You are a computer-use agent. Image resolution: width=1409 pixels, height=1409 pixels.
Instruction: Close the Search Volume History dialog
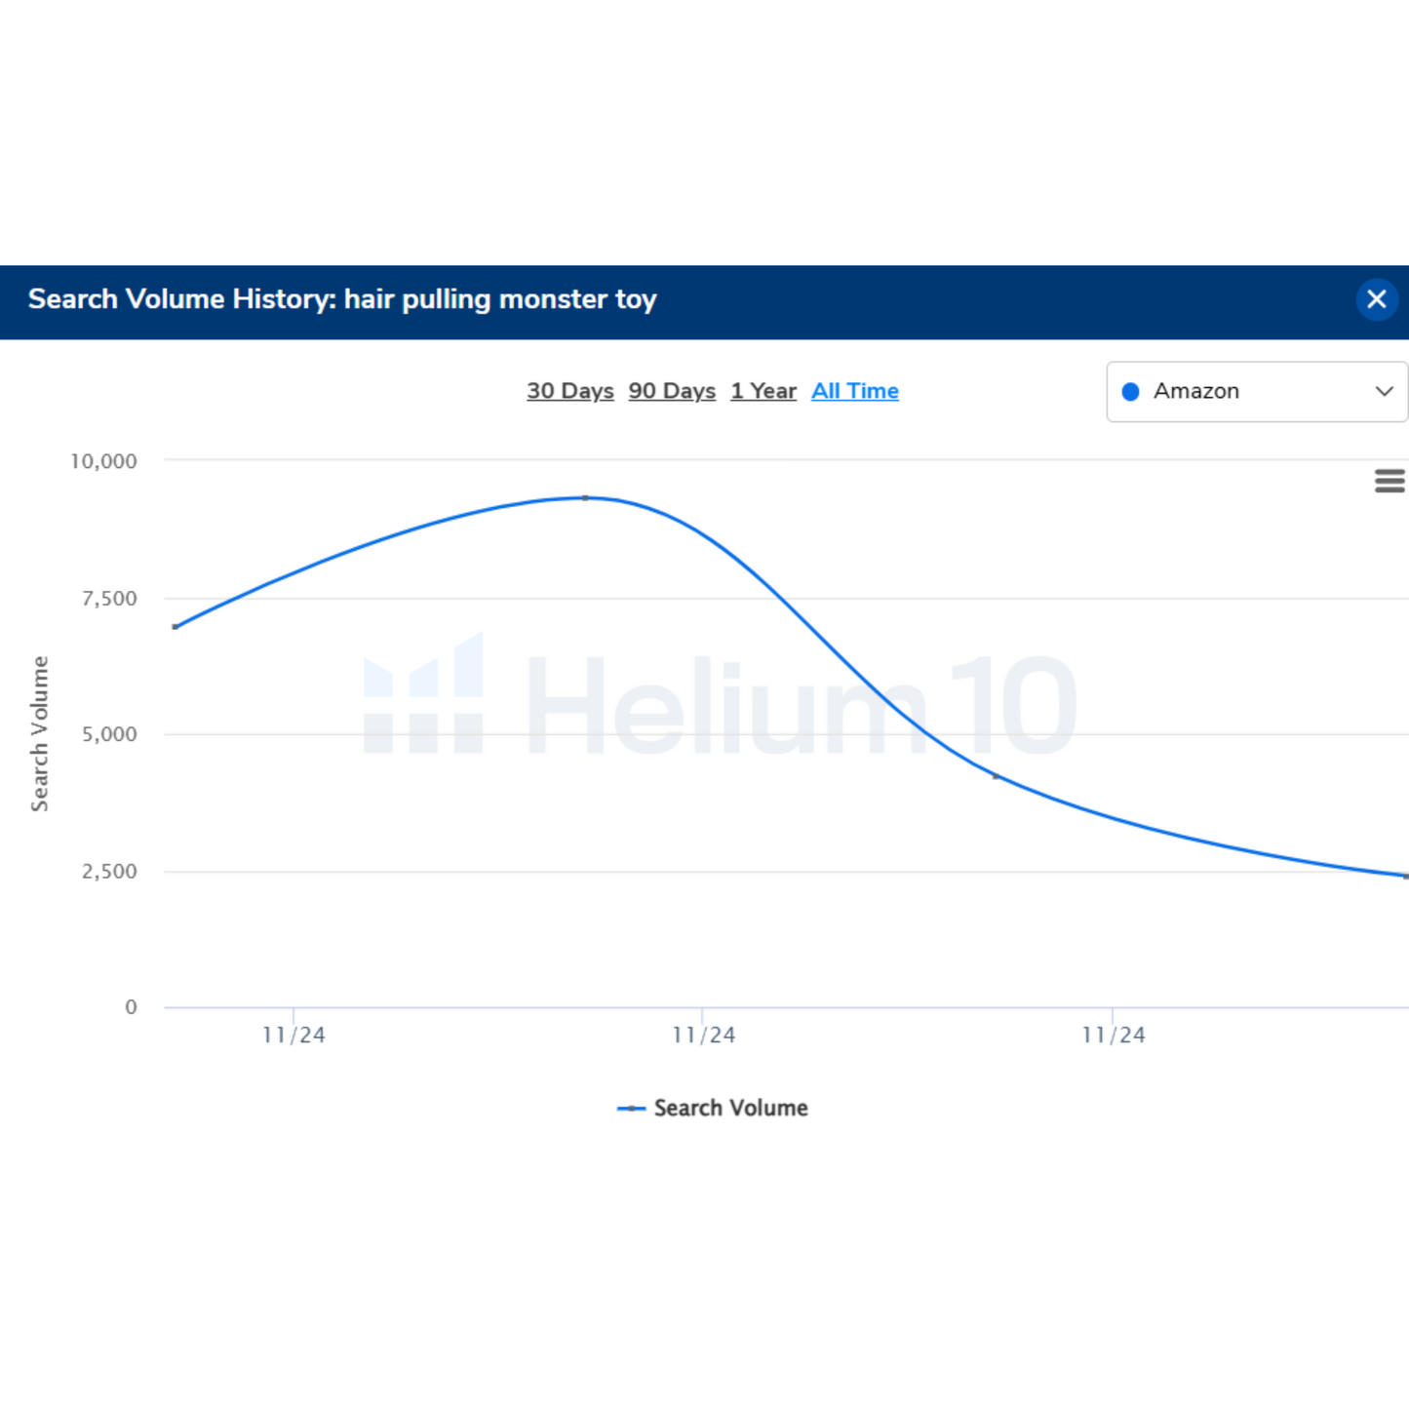coord(1376,299)
